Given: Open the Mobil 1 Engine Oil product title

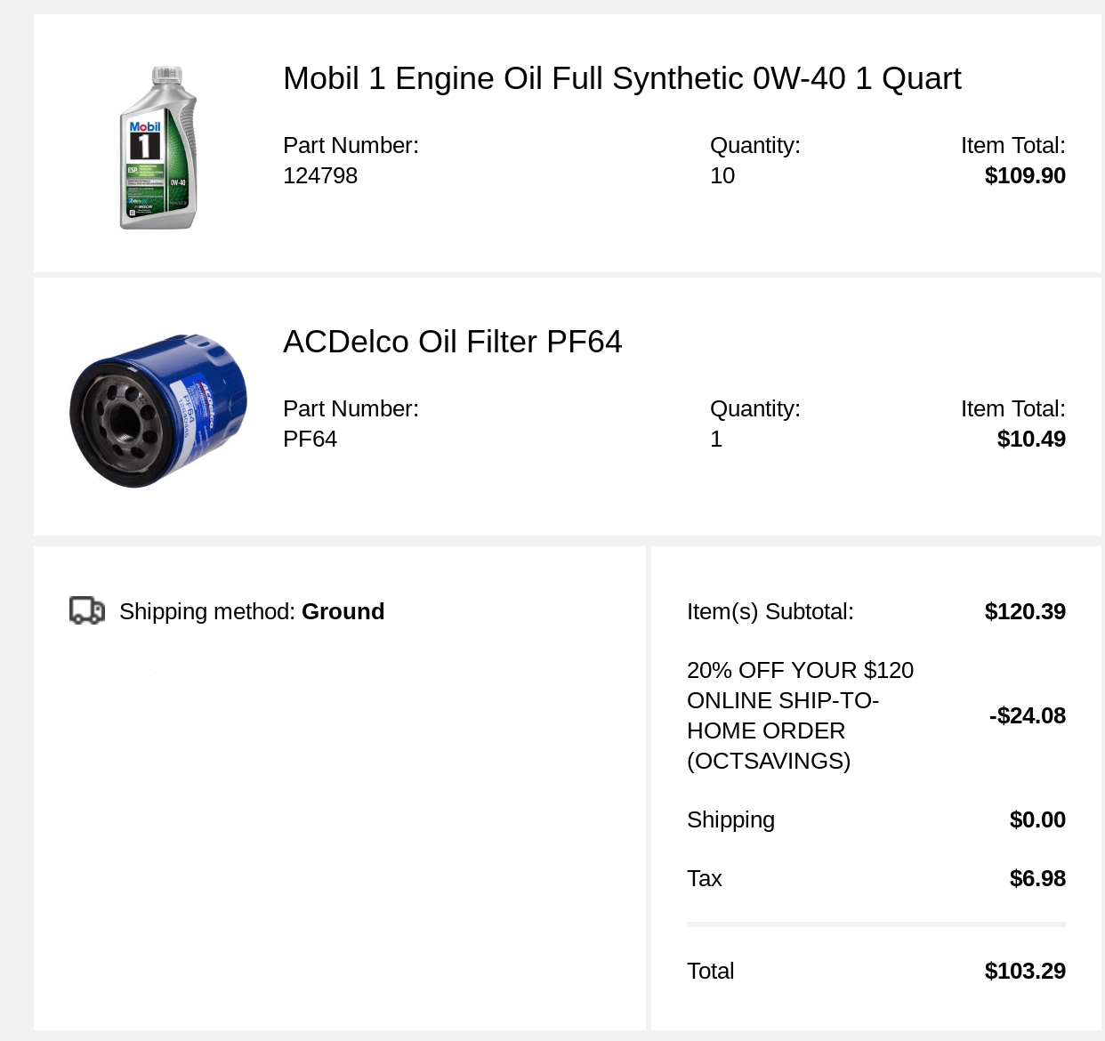Looking at the screenshot, I should (x=621, y=78).
